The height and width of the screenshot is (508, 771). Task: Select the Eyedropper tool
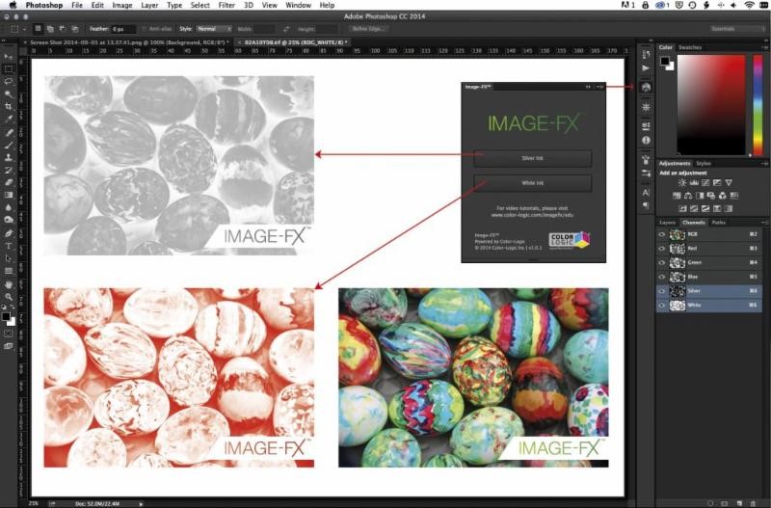(9, 119)
